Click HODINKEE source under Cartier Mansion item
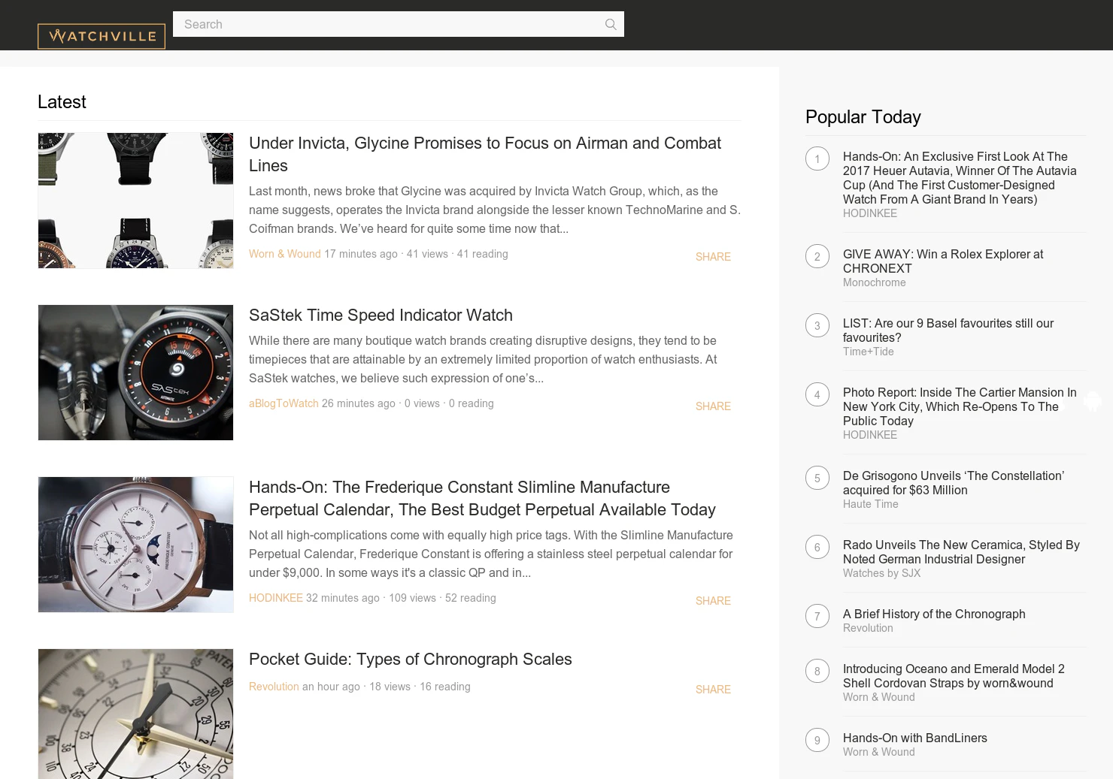 pos(870,435)
